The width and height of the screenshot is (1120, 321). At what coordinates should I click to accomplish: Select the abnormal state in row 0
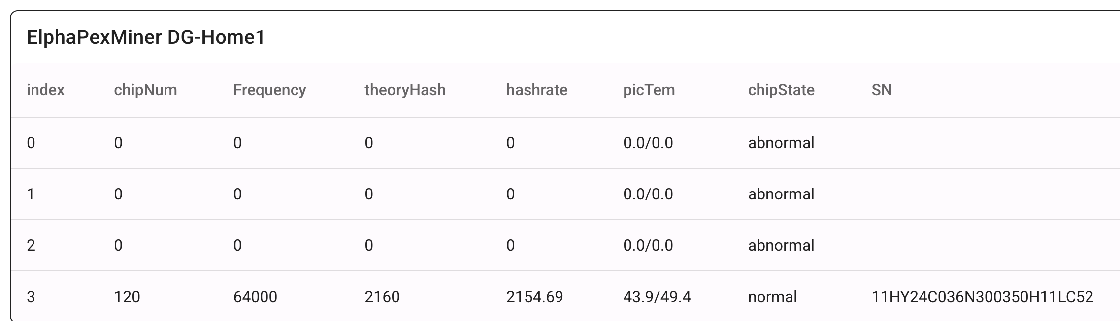pos(781,143)
